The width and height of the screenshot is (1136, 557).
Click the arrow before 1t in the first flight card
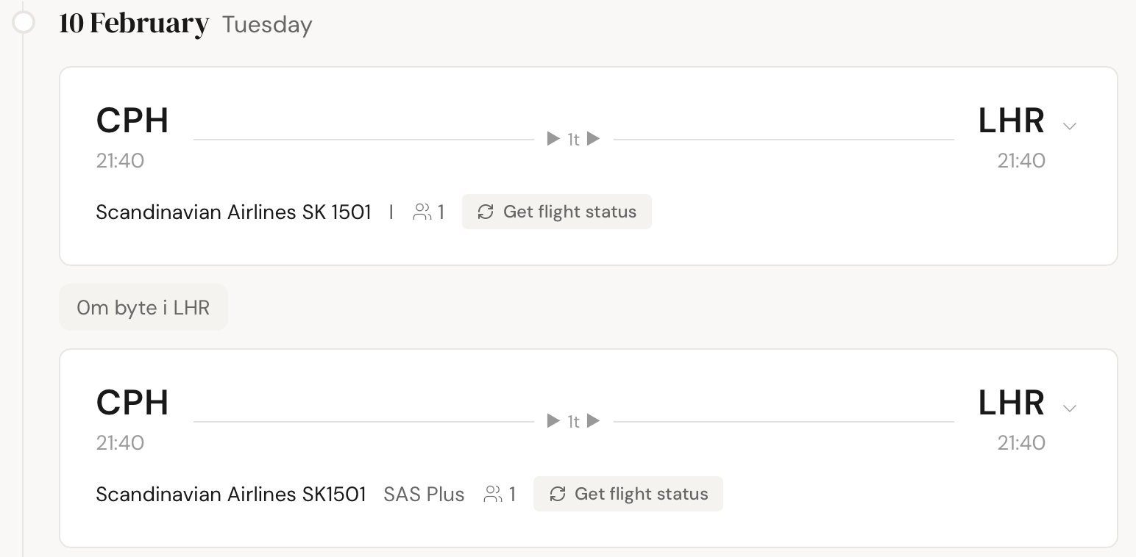[554, 139]
